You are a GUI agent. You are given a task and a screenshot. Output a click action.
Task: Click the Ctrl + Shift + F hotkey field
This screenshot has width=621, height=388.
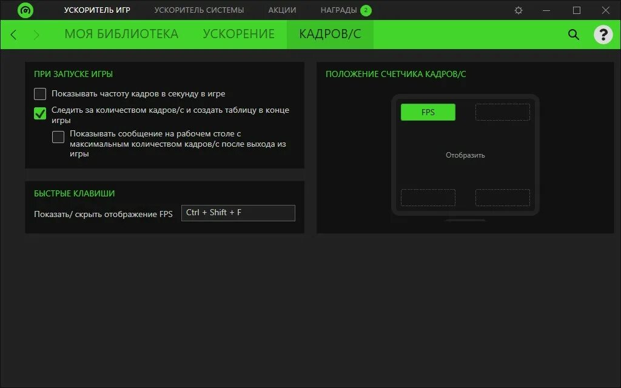click(238, 213)
